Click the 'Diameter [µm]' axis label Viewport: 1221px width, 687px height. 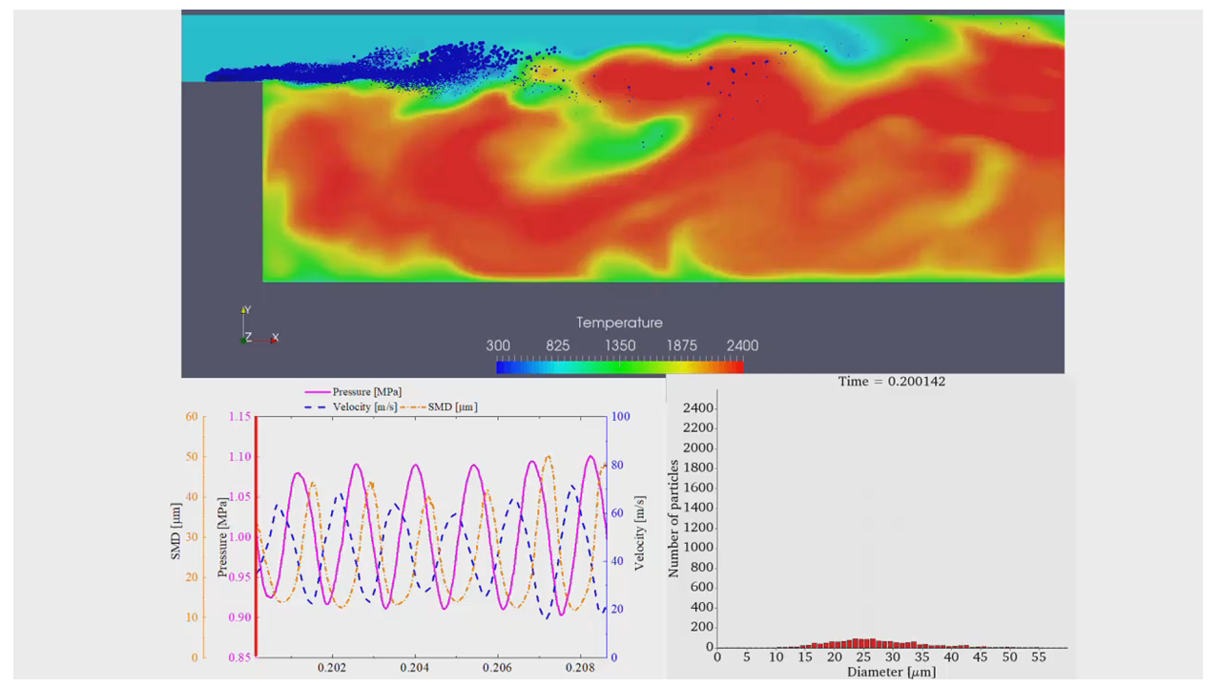pos(892,673)
